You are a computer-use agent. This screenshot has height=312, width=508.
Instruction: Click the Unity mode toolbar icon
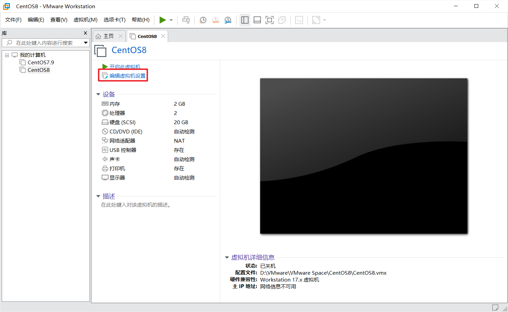282,20
